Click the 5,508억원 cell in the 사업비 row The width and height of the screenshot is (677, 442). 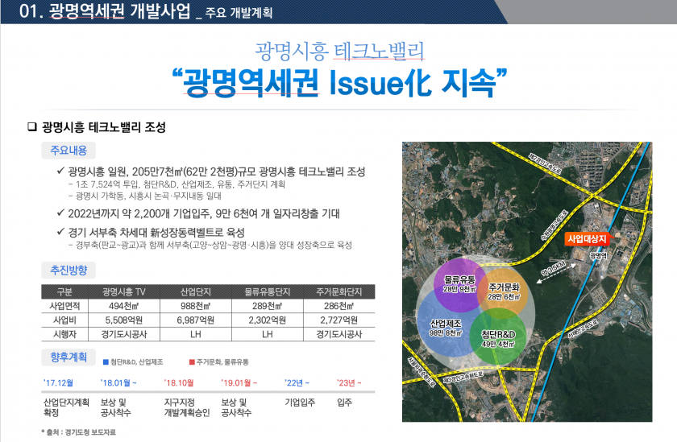(122, 320)
